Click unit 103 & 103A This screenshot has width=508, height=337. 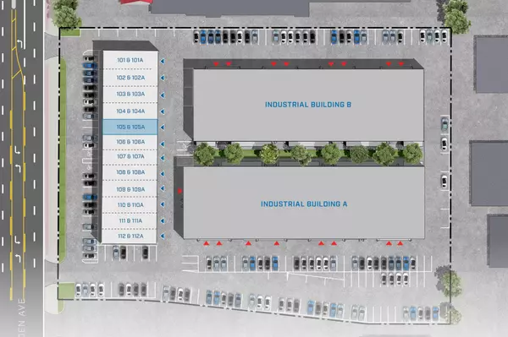point(130,94)
